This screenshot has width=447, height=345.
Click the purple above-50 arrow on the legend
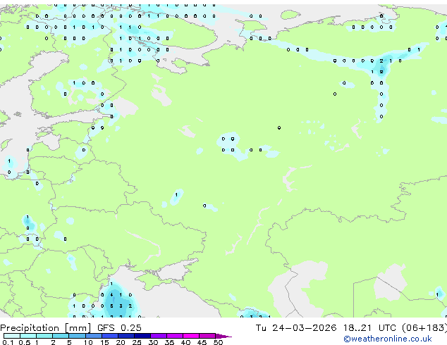(x=223, y=336)
